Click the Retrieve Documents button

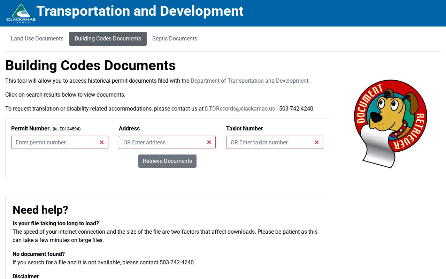(x=167, y=161)
